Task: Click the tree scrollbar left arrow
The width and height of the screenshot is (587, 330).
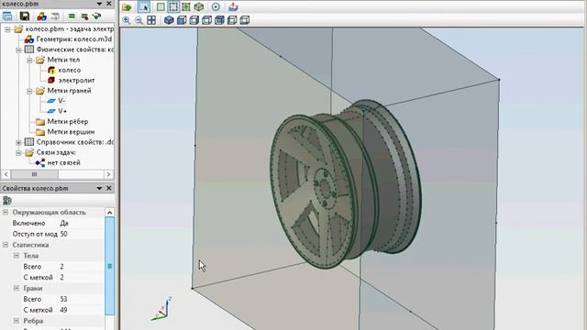Action: coord(6,174)
